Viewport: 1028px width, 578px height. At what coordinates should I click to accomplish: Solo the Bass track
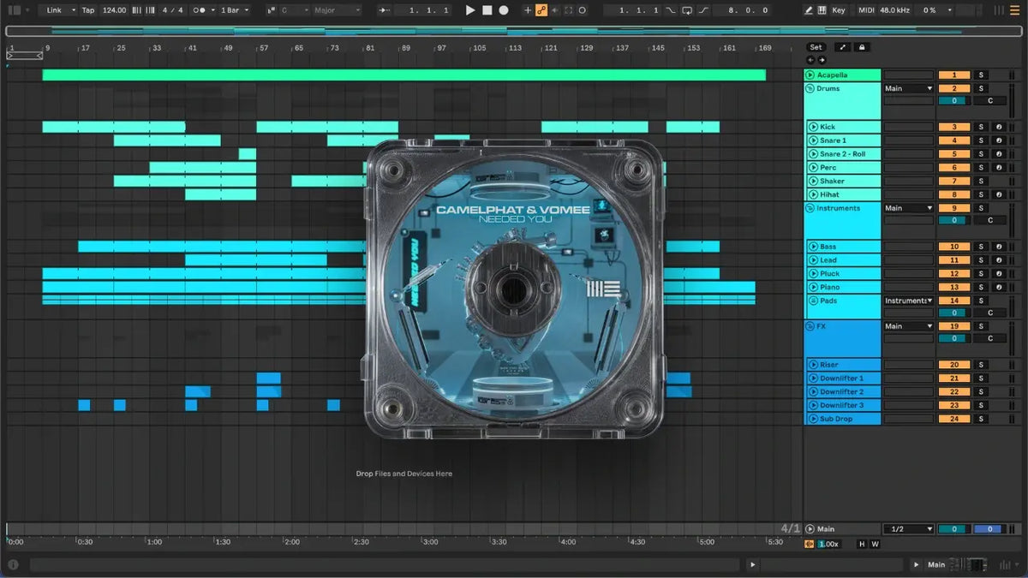[x=982, y=247]
